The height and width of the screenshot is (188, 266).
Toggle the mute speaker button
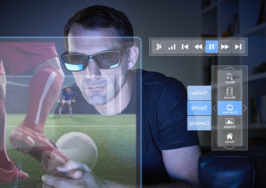[x=158, y=46]
